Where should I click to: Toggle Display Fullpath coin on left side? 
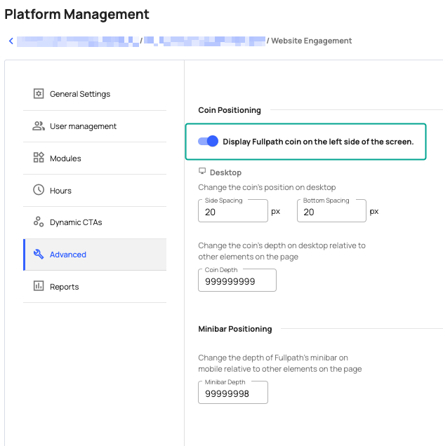click(x=209, y=142)
